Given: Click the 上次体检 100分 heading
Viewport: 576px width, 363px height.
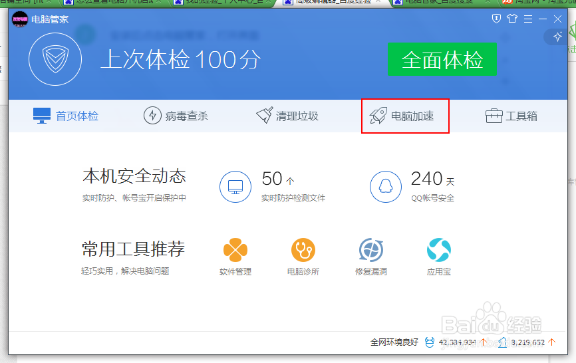Looking at the screenshot, I should tap(180, 59).
